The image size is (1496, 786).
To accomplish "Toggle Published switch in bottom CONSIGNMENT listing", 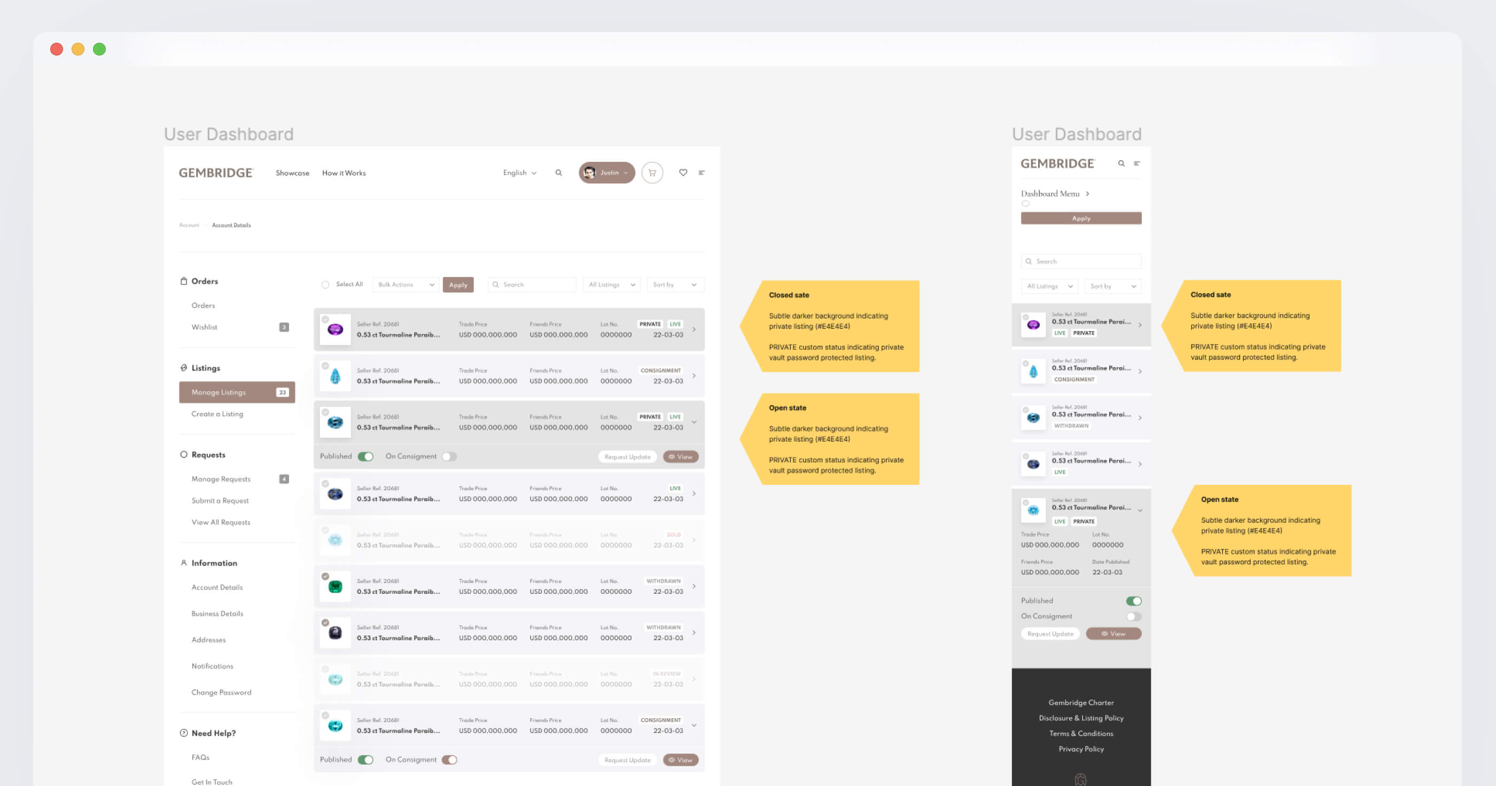I will [x=365, y=759].
